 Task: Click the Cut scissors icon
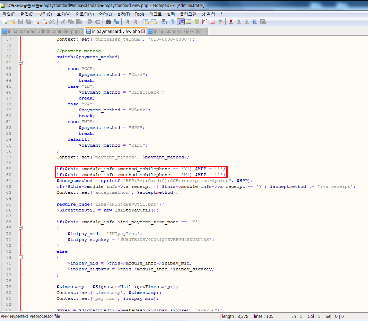pos(63,21)
